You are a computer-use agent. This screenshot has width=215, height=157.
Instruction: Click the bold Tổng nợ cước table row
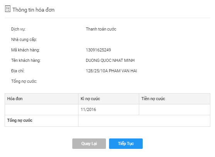[x=107, y=121]
